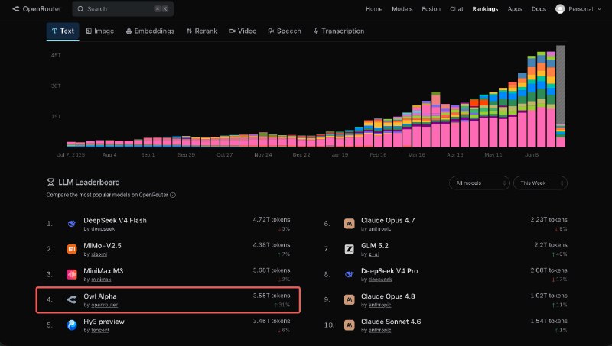Open the minimax author link

coord(101,280)
